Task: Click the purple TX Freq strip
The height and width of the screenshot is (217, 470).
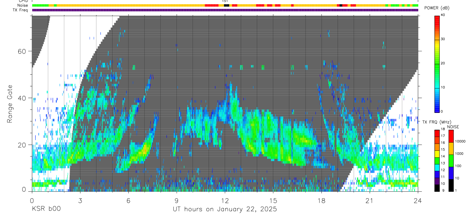Action: (x=225, y=10)
